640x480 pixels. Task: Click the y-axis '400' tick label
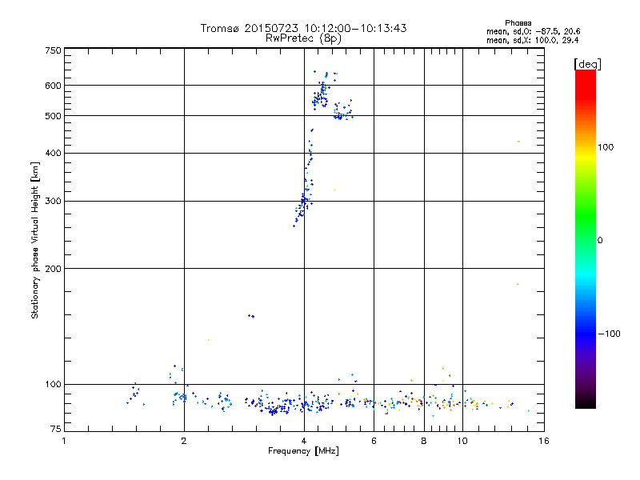(x=53, y=153)
